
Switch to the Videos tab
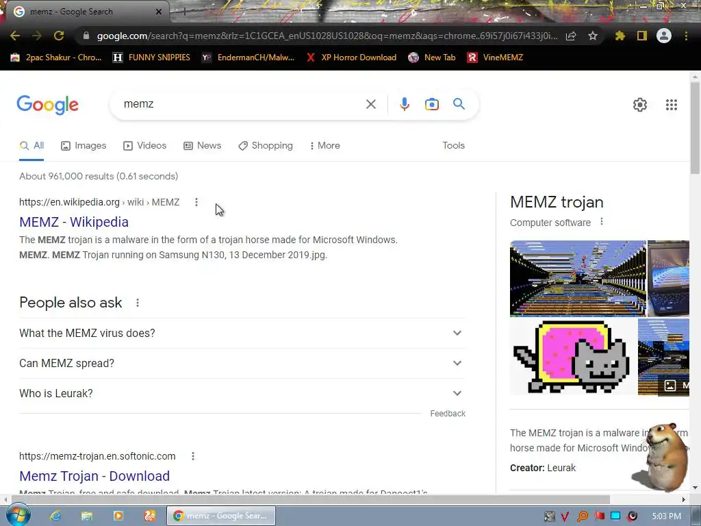tap(145, 146)
